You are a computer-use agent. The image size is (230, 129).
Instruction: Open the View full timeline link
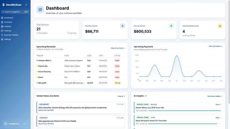(215, 46)
